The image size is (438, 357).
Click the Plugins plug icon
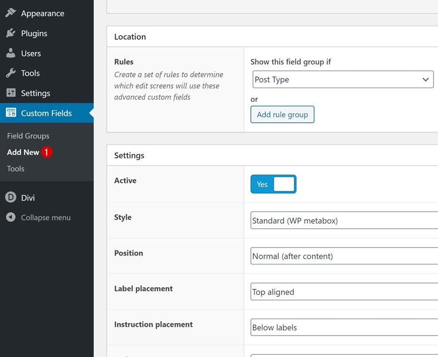click(x=10, y=33)
